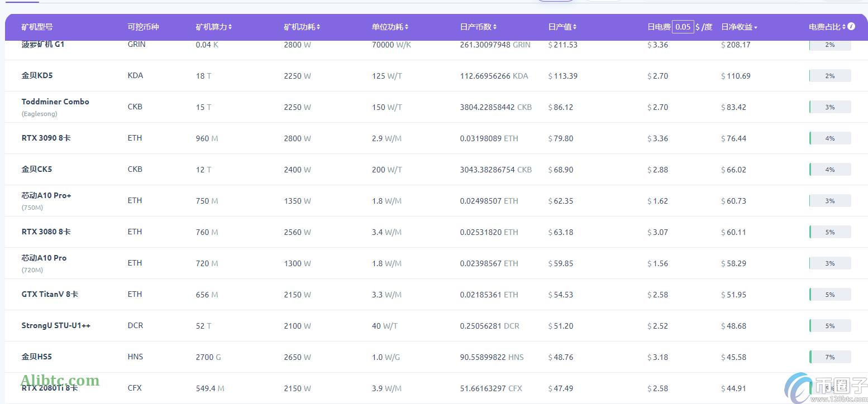
Task: Open the Toddminer Combo miner link
Action: click(55, 102)
